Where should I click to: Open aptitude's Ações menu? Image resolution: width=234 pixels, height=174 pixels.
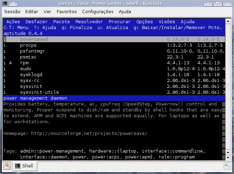tap(13, 22)
